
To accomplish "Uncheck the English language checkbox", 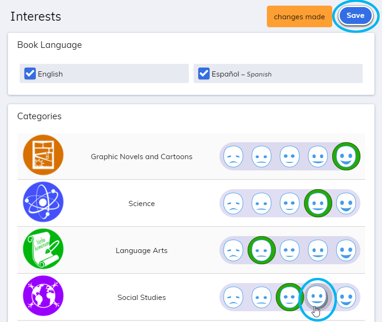I will (30, 73).
